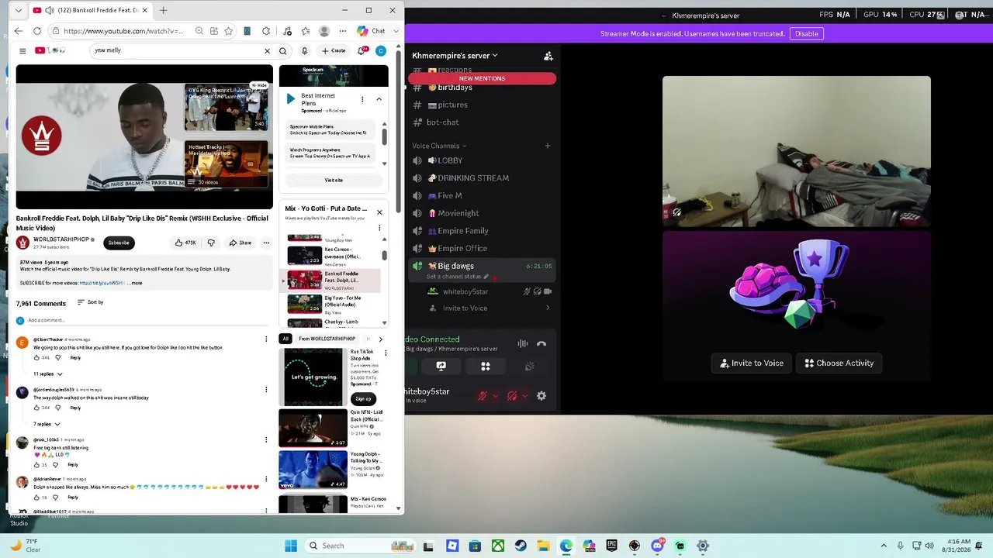Click the YouTube search input field
The width and height of the screenshot is (993, 558).
tap(177, 50)
